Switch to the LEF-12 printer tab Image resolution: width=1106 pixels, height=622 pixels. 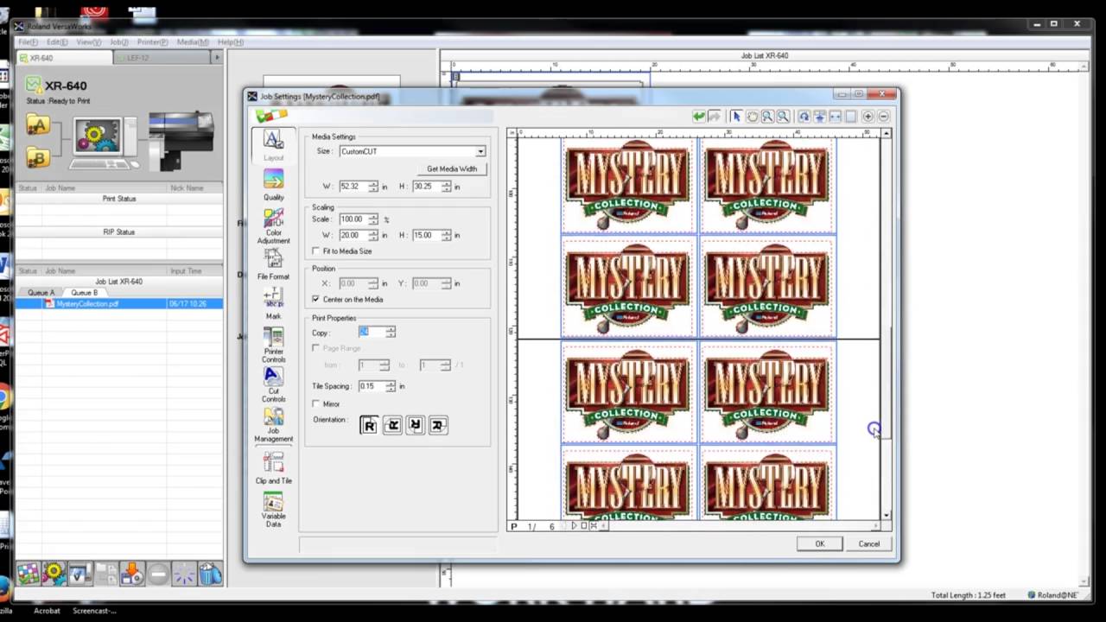click(162, 58)
